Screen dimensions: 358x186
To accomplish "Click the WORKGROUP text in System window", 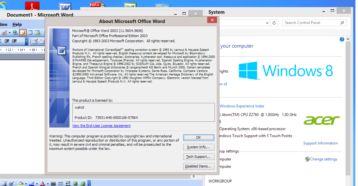I will click(x=220, y=181).
